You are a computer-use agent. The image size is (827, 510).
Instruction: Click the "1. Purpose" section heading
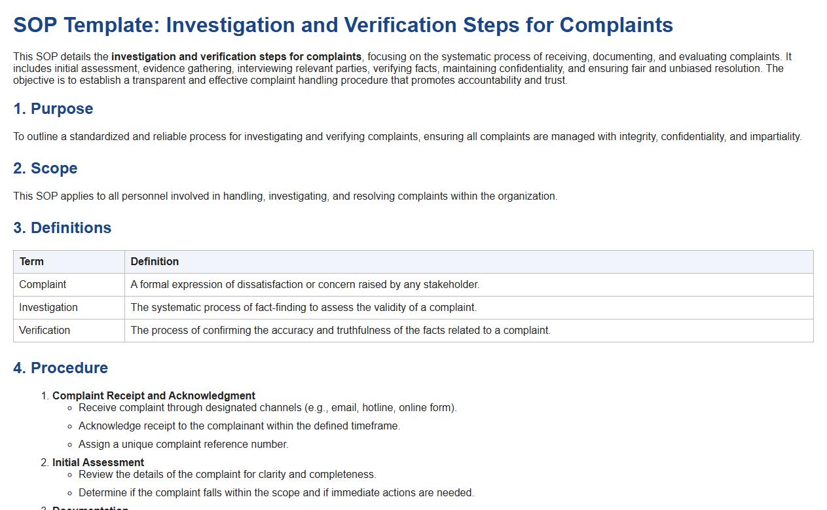(x=53, y=109)
